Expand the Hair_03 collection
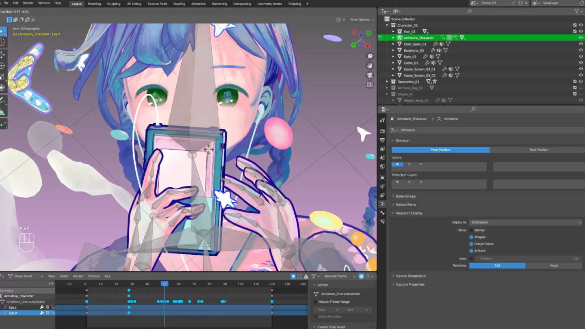The image size is (585, 329). coord(393,32)
